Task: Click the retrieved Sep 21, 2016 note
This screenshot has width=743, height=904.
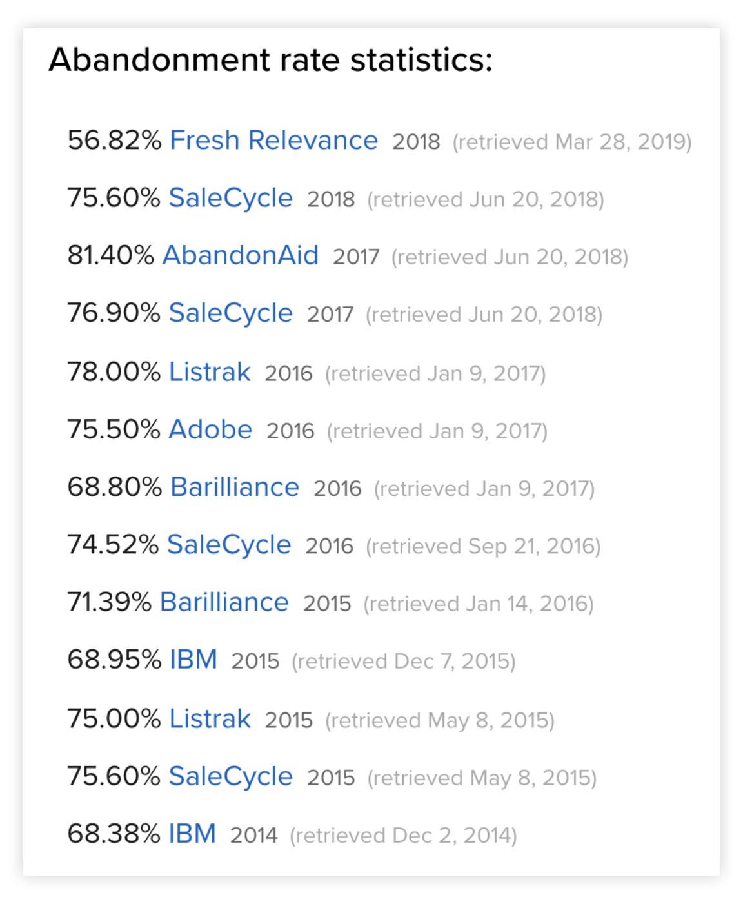Action: 483,547
